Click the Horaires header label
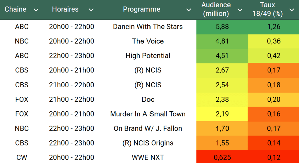 tap(65, 9)
